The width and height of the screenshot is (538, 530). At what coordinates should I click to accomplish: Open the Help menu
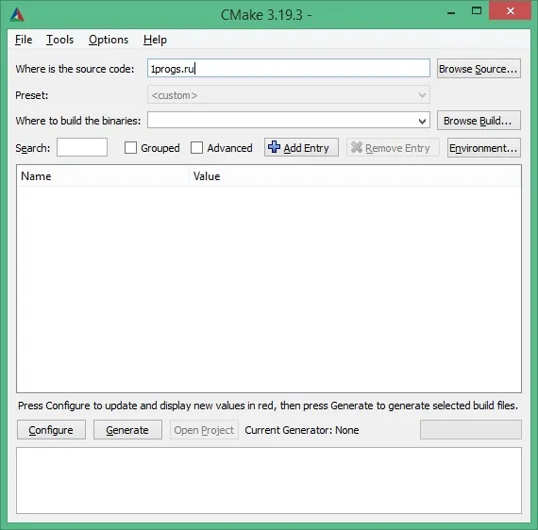point(155,40)
